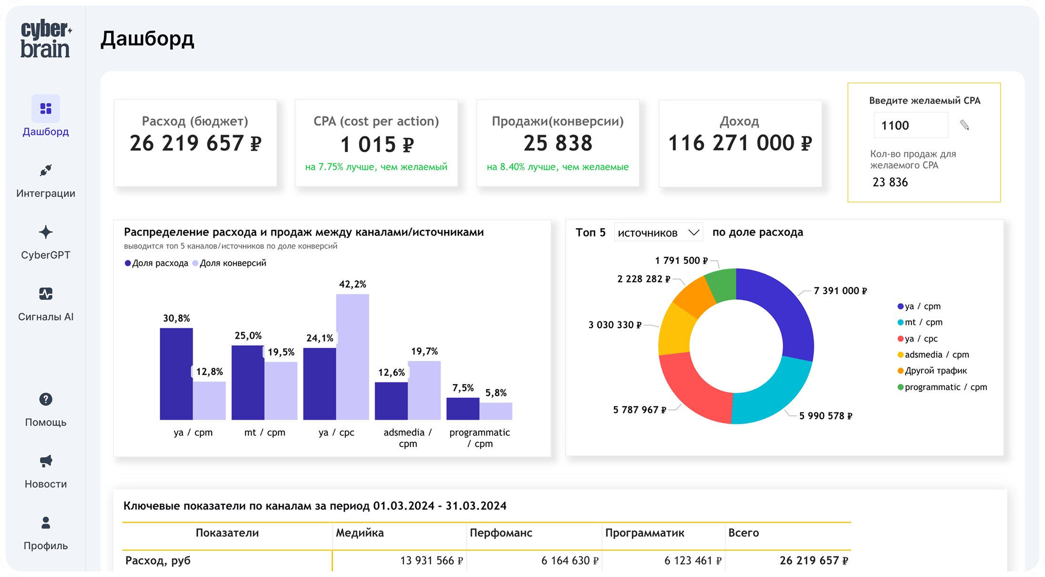Screen dimensions: 1045x577
Task: Click the CPA (cost per action) card
Action: [x=376, y=143]
